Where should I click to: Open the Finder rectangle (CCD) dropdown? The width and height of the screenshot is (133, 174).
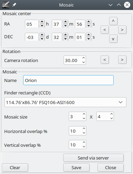point(65,102)
